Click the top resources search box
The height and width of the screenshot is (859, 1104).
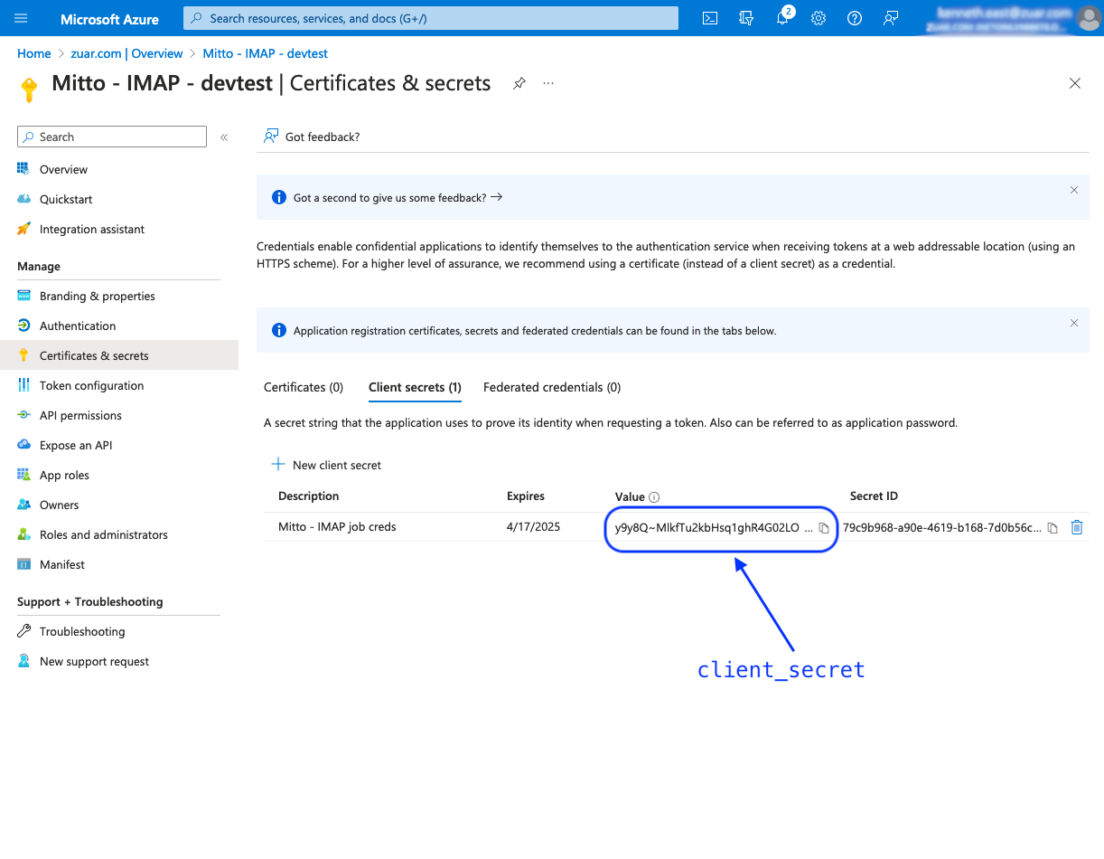[x=430, y=18]
